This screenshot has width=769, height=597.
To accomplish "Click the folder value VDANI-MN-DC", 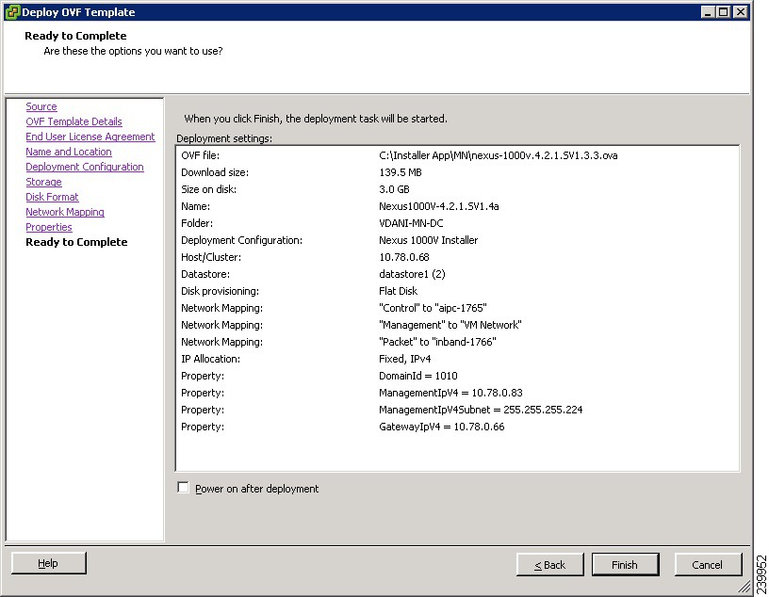I will pyautogui.click(x=411, y=223).
